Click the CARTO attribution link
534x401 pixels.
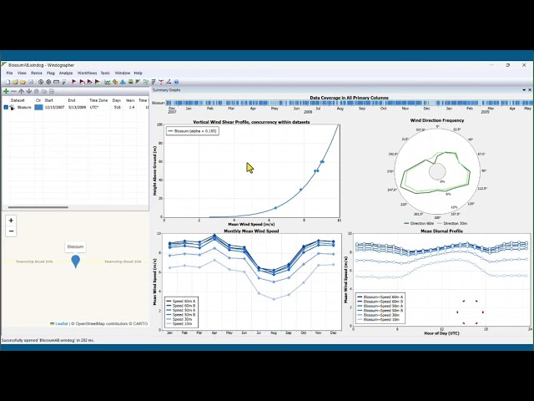pyautogui.click(x=140, y=323)
